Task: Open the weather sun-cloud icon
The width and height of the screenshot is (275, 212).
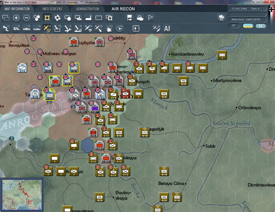Action: (140, 18)
